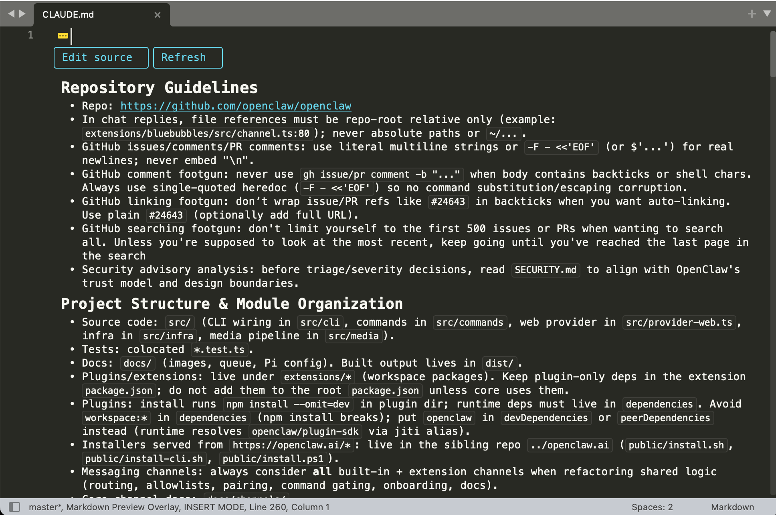
Task: Click the openclaw/plugin-sdk inline code
Action: point(305,432)
